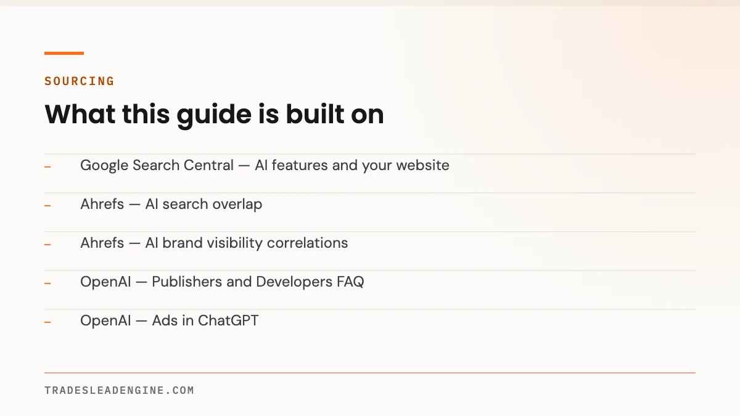The height and width of the screenshot is (416, 740).
Task: Click 'Google Search Central — AI features and your website'
Action: (x=265, y=165)
